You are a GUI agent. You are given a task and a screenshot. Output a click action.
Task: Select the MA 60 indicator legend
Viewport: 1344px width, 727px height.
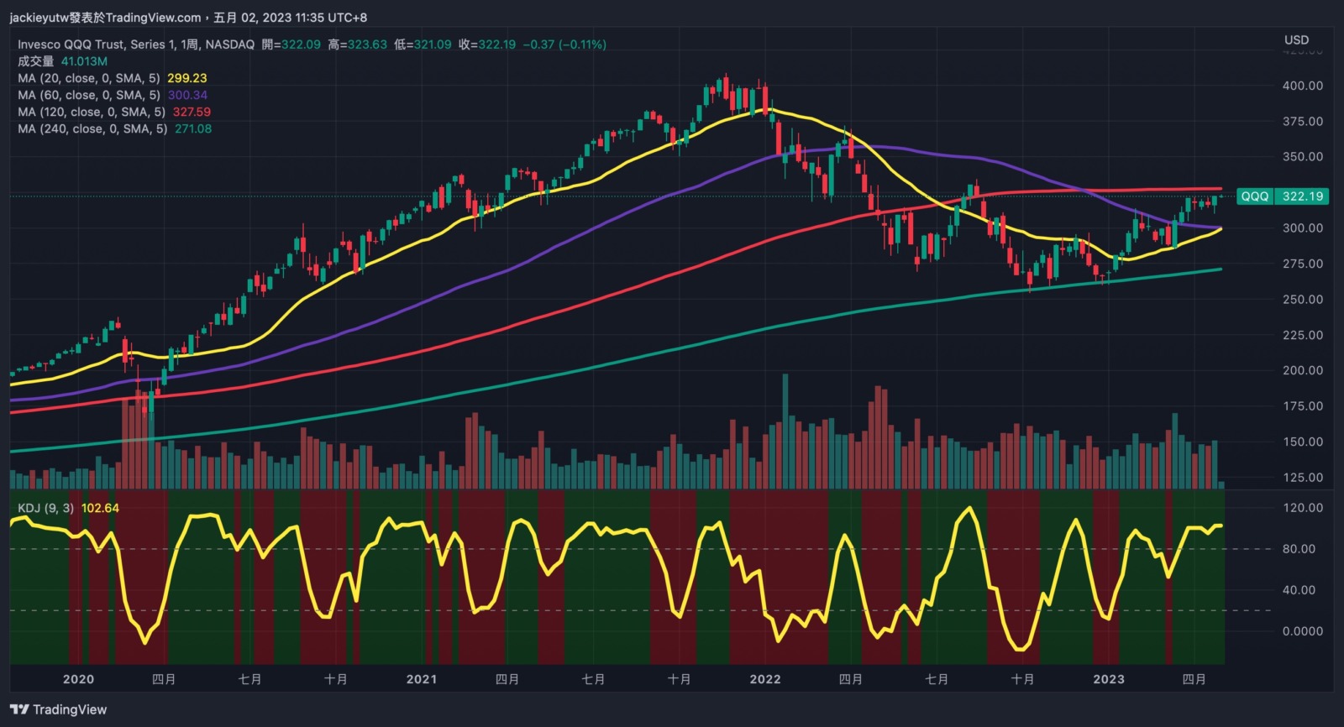point(88,95)
